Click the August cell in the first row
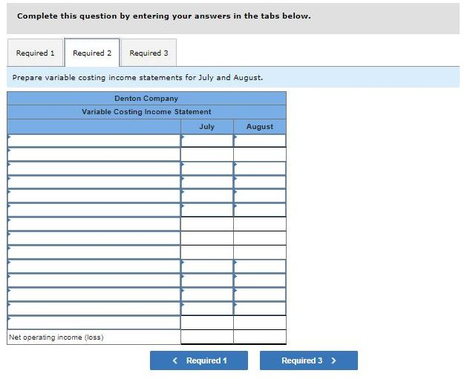473x379 pixels. tap(260, 140)
